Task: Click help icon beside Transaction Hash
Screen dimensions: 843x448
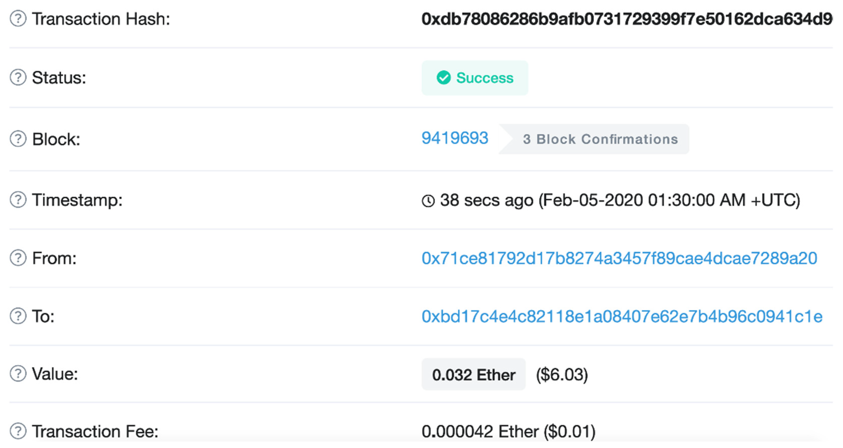Action: (x=18, y=19)
